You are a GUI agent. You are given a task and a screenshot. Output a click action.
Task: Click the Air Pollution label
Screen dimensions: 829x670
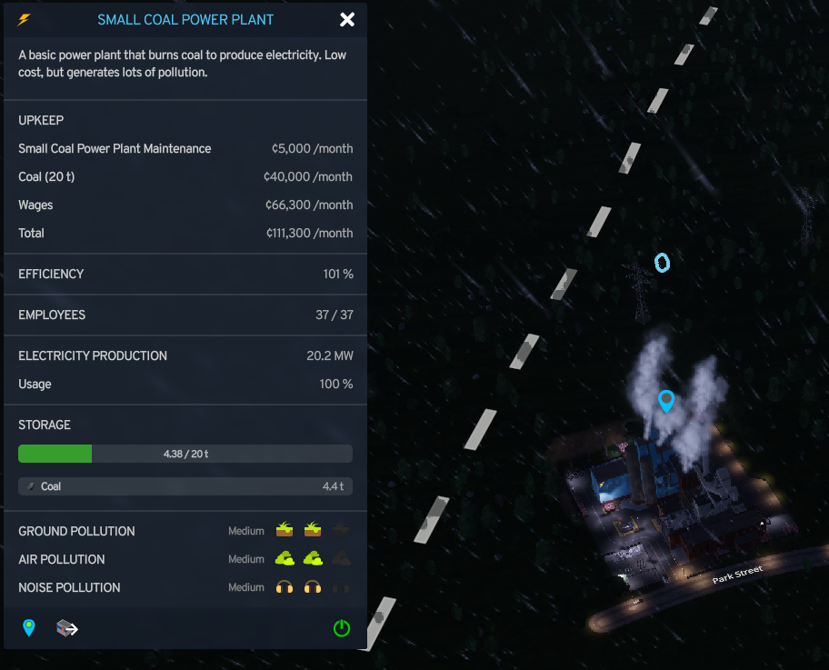61,559
